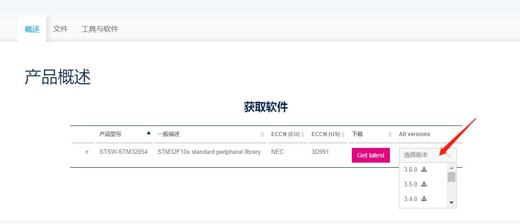Download version 3.4.0 via its icon

tap(424, 199)
